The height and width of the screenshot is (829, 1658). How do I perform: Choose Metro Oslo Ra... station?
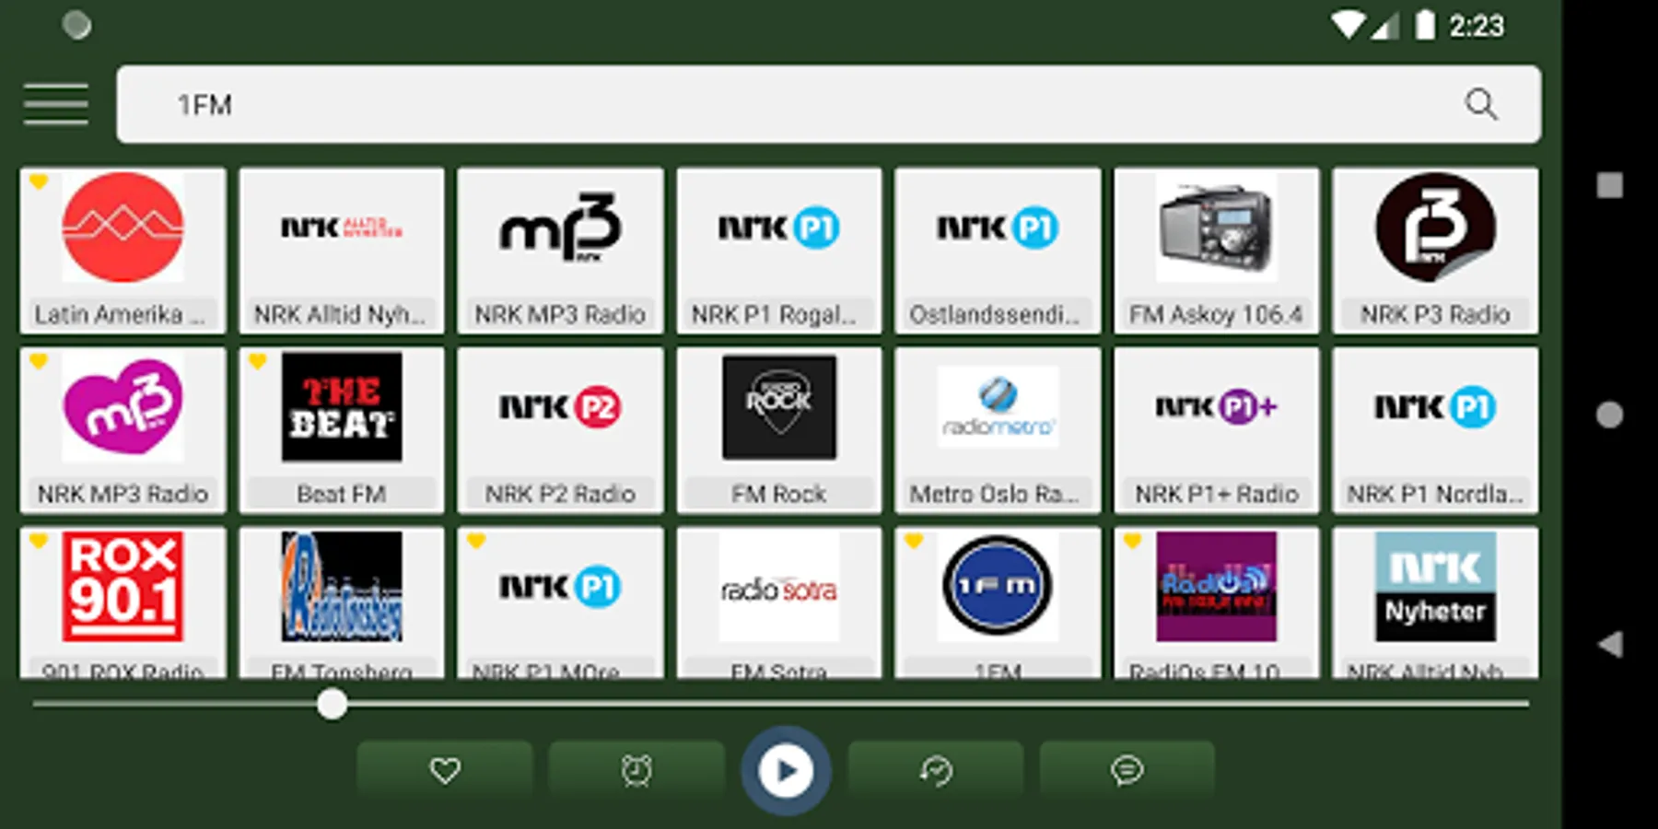[x=998, y=430]
